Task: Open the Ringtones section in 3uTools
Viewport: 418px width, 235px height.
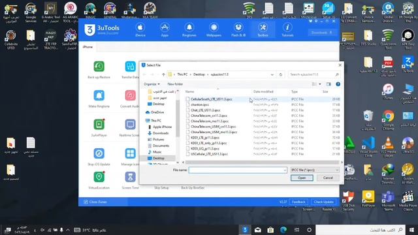Action: 189,29
